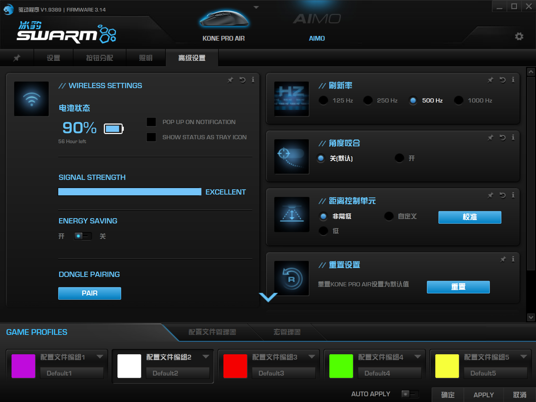Open the settings gear icon

(519, 36)
